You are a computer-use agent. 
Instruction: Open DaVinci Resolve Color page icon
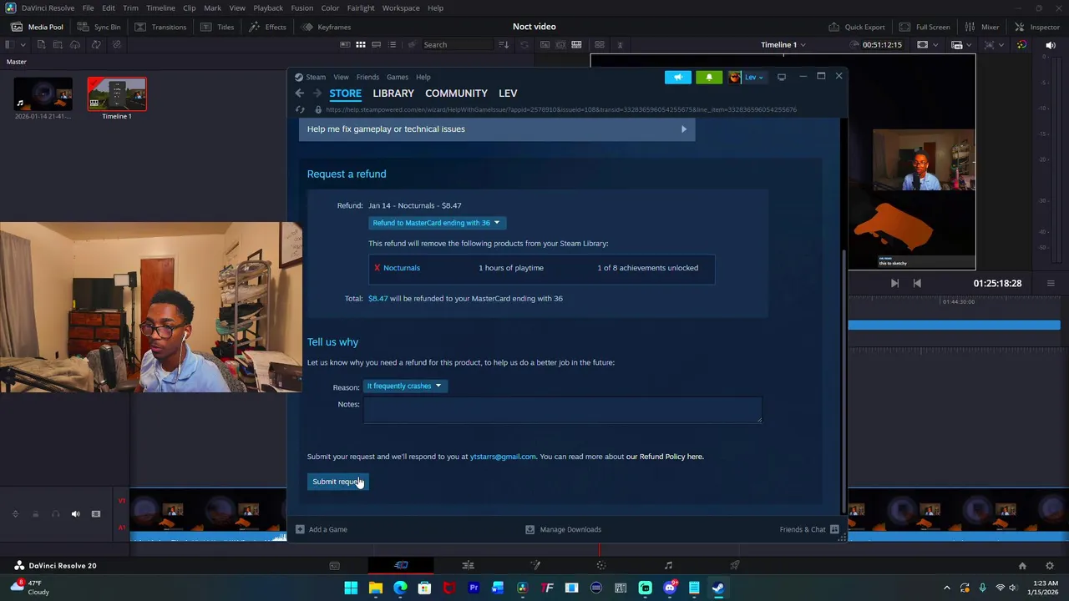click(x=601, y=565)
